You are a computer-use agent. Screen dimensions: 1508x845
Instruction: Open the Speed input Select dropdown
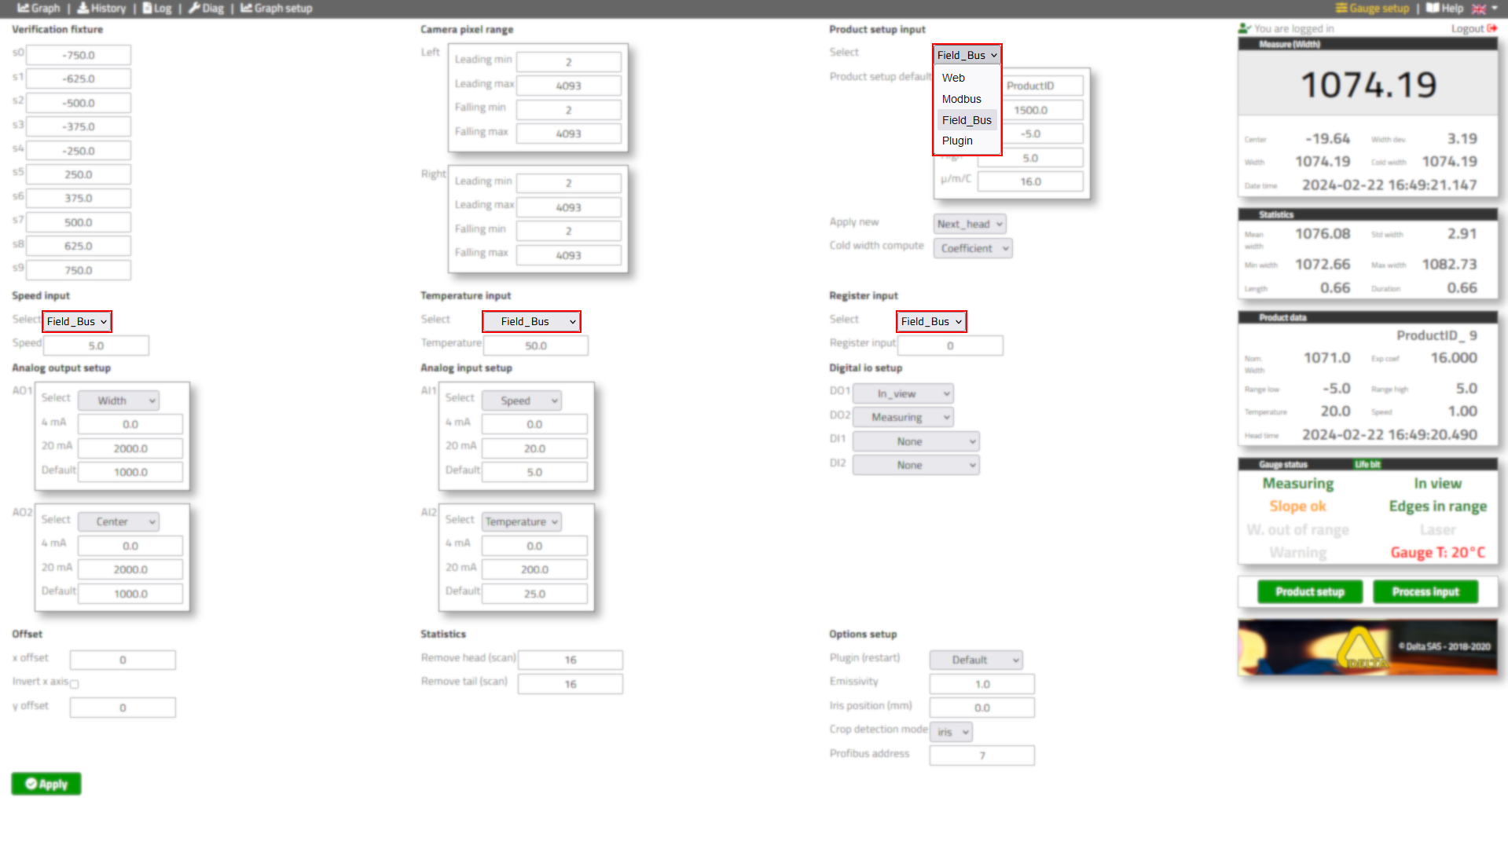[x=76, y=321]
